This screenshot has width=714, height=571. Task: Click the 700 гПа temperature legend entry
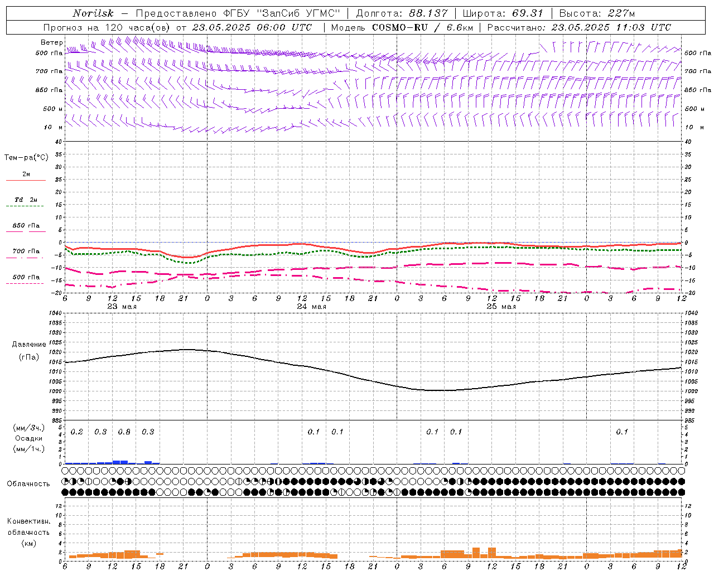pos(26,251)
